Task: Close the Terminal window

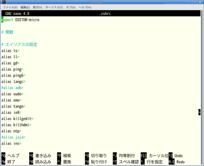Action: coord(200,2)
